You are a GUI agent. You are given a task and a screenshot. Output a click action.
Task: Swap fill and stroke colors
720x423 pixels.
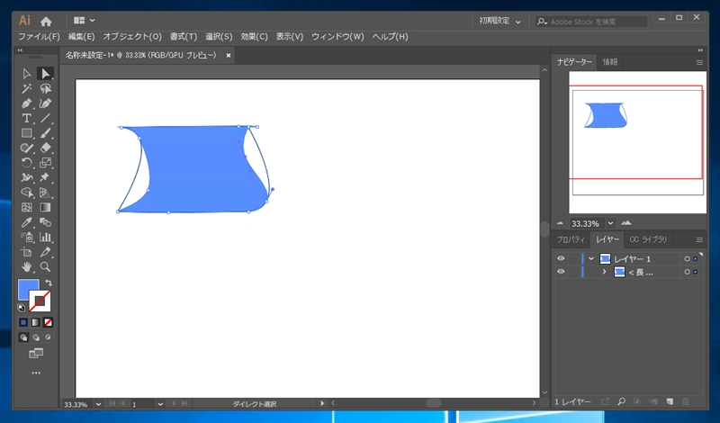click(x=49, y=283)
